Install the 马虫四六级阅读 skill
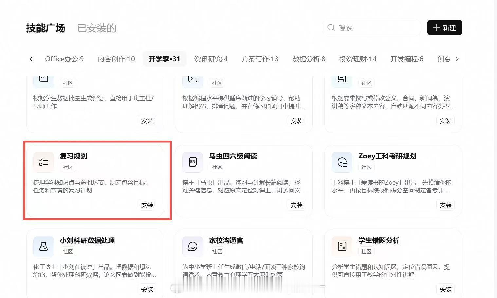 pos(296,205)
